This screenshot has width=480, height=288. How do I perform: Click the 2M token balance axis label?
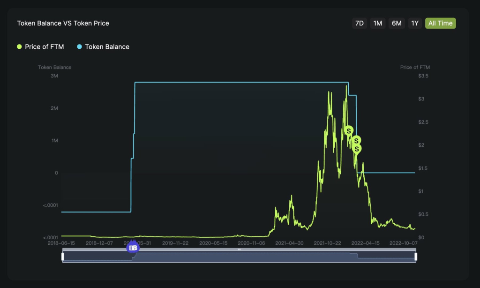(x=54, y=108)
